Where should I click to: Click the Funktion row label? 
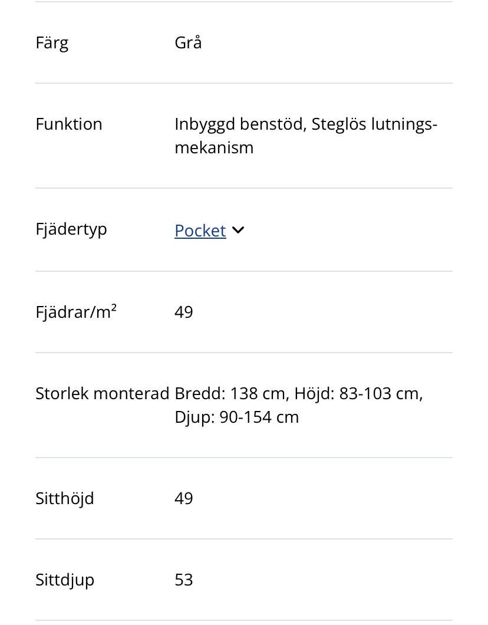pos(69,124)
